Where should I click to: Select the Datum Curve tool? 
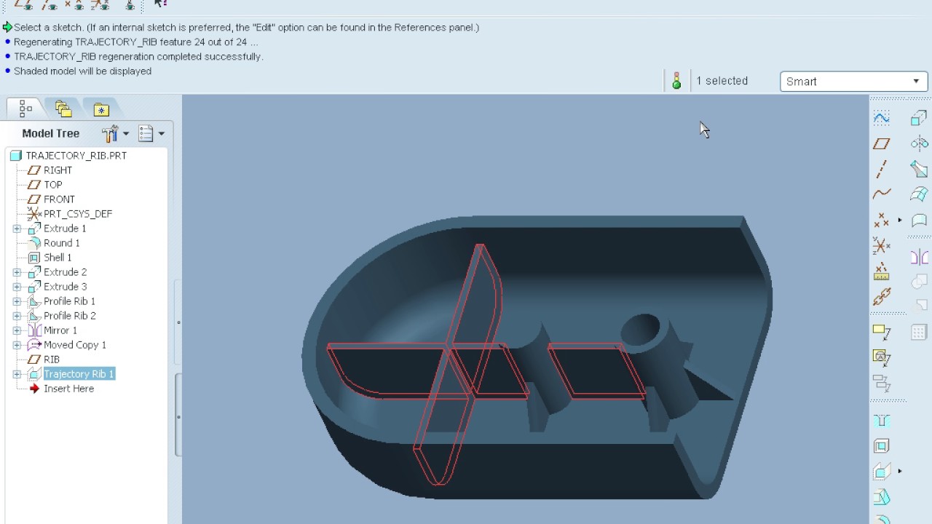click(x=882, y=194)
